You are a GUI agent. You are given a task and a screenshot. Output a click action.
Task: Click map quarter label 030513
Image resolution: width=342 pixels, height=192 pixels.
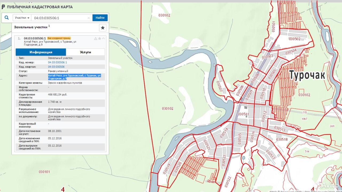point(280,129)
